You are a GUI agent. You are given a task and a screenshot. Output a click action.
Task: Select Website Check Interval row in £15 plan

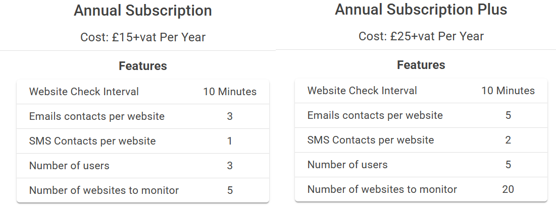point(84,92)
